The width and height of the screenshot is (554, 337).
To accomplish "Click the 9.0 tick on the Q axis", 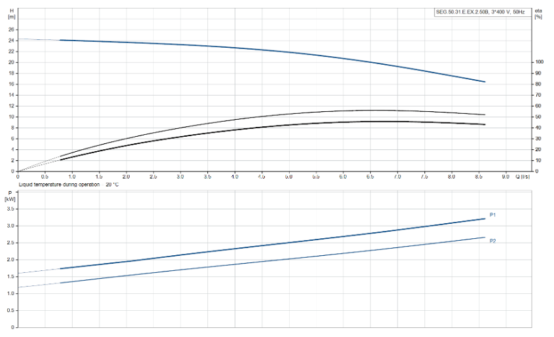I will coord(506,177).
